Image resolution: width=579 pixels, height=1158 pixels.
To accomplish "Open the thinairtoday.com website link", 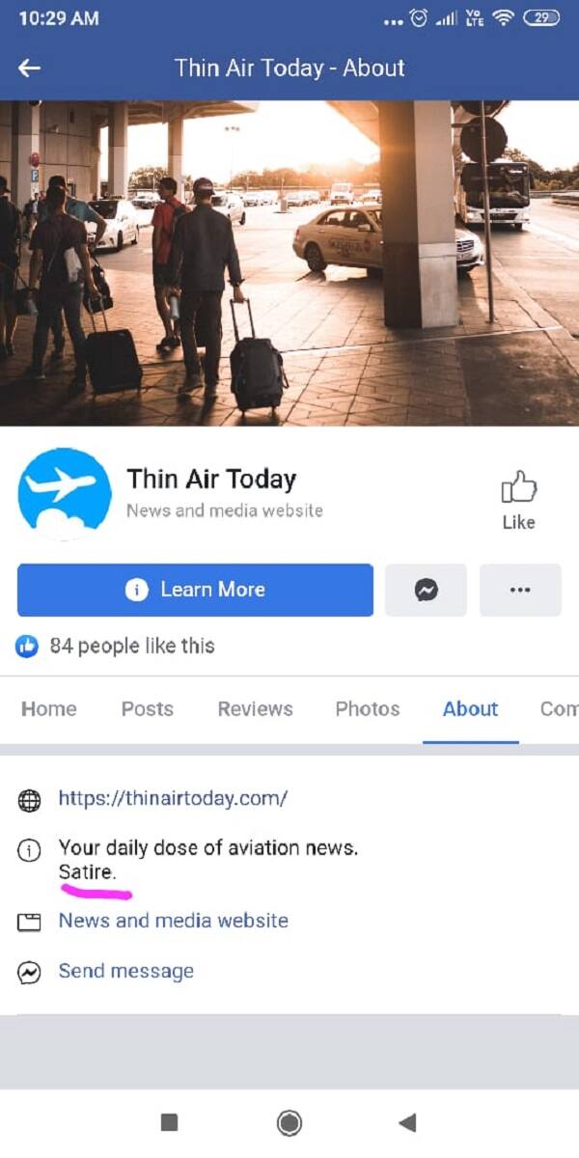I will pos(173,798).
